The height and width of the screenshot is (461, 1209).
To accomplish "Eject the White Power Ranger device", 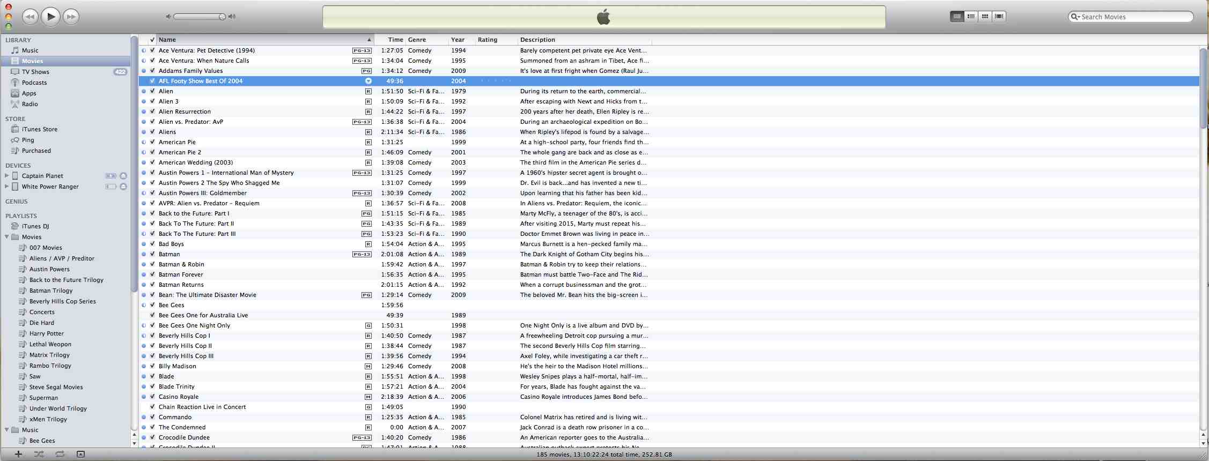I will [x=123, y=187].
